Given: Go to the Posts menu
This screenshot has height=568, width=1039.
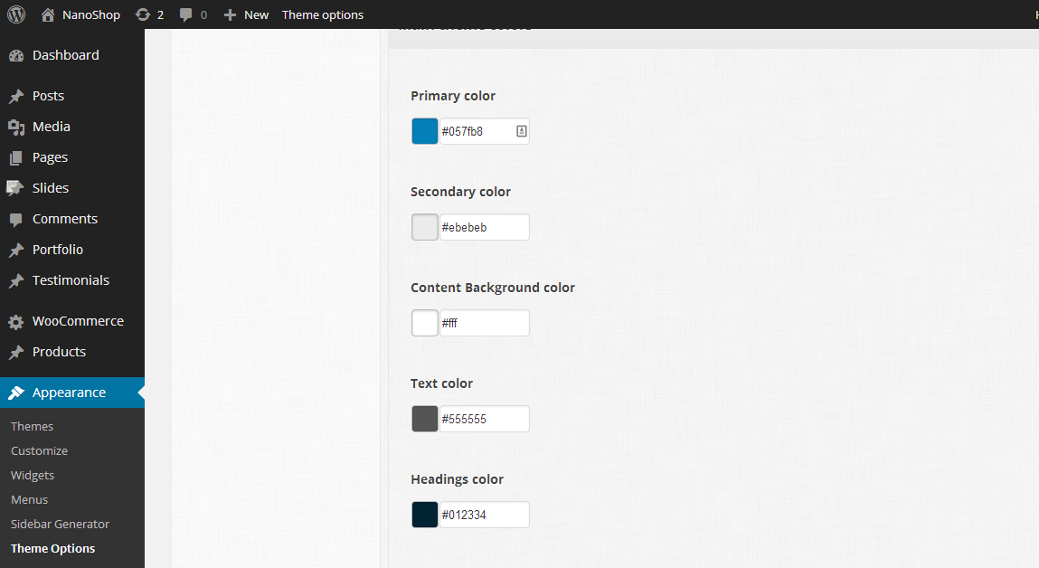Looking at the screenshot, I should tap(48, 96).
